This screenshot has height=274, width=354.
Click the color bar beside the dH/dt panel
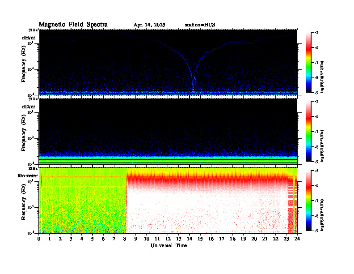(308, 63)
